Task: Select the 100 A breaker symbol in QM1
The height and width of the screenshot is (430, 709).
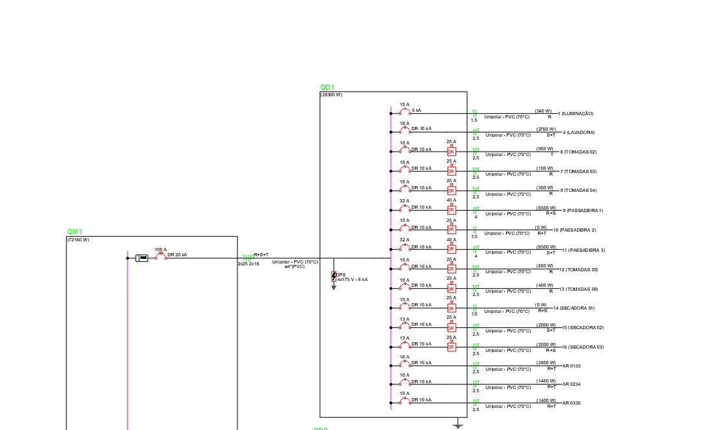Action: coord(161,256)
